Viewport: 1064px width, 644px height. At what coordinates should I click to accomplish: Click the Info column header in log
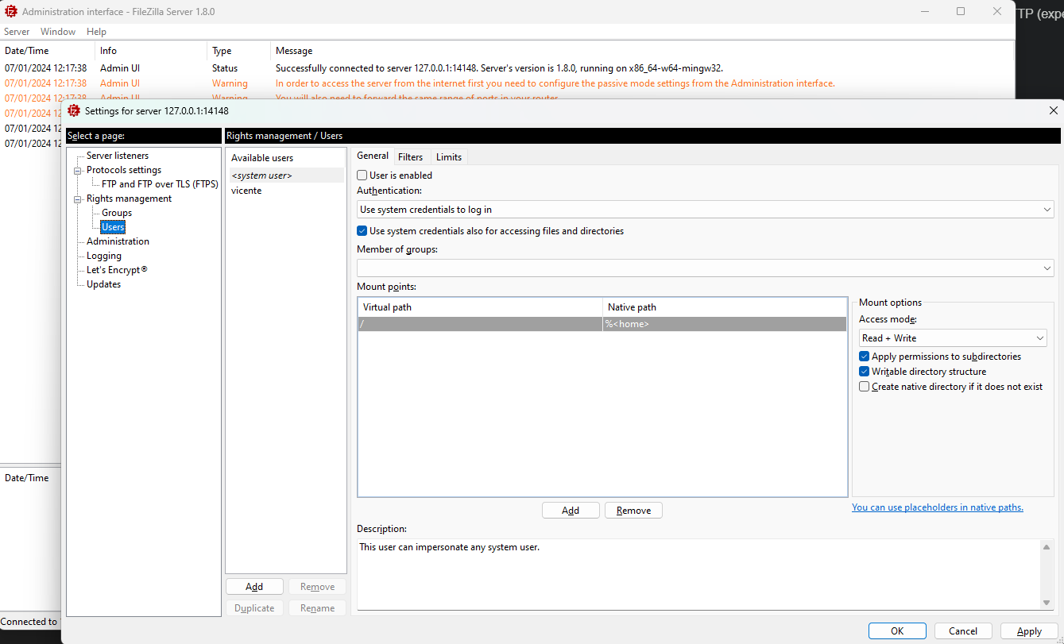click(x=151, y=51)
